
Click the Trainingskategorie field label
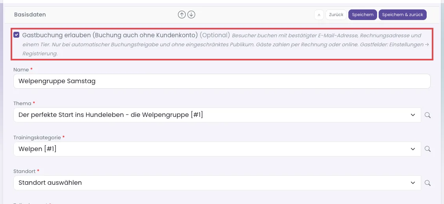[37, 137]
